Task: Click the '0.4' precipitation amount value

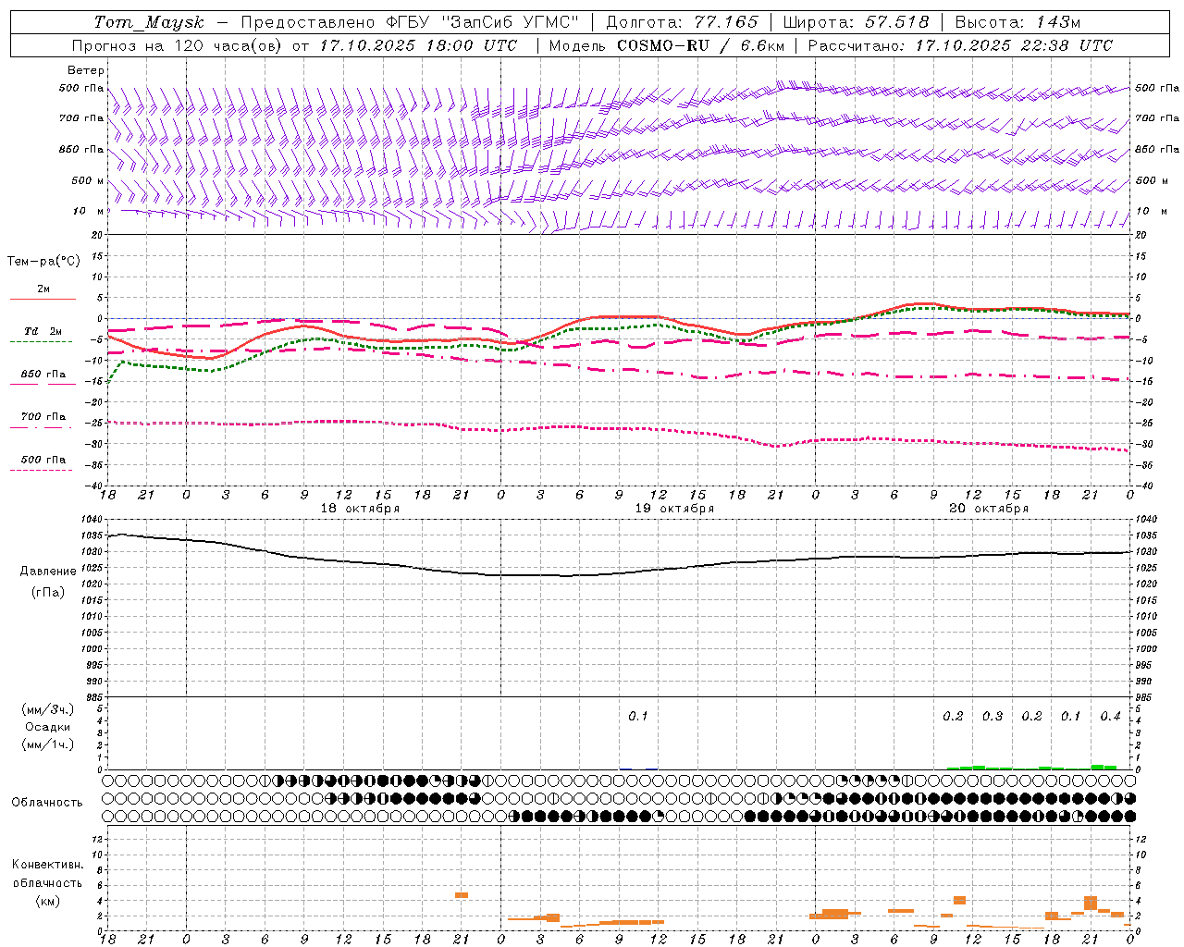Action: pyautogui.click(x=1111, y=717)
